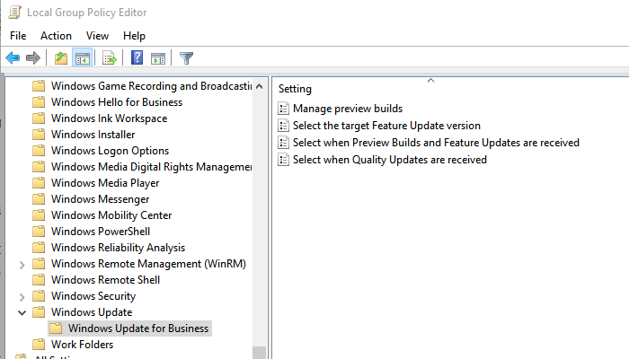This screenshot has width=629, height=359.
Task: Open Help via the question mark icon
Action: (137, 58)
